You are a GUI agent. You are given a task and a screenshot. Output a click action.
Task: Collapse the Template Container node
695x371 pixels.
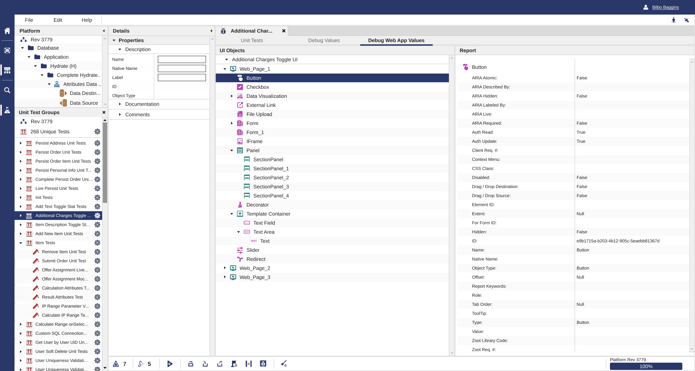tap(232, 214)
